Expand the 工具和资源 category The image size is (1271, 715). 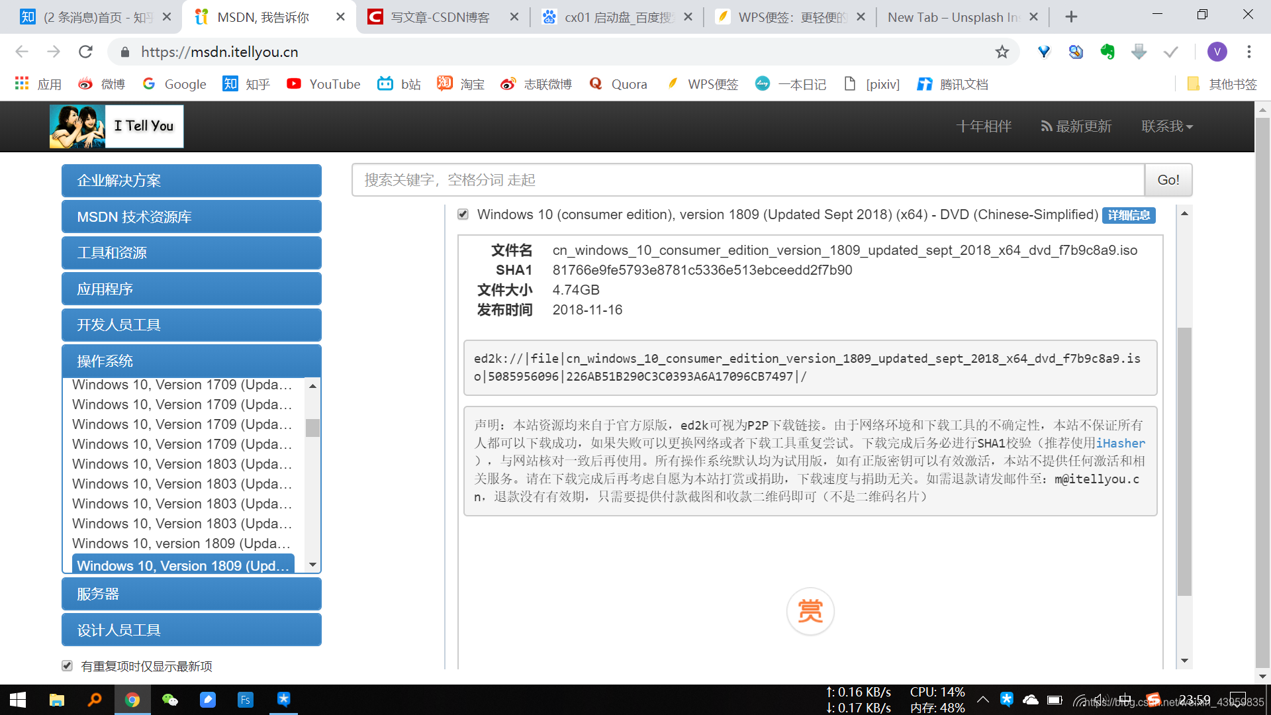[x=191, y=252]
